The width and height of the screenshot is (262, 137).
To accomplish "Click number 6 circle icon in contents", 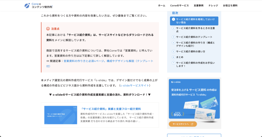I will click(x=173, y=57).
